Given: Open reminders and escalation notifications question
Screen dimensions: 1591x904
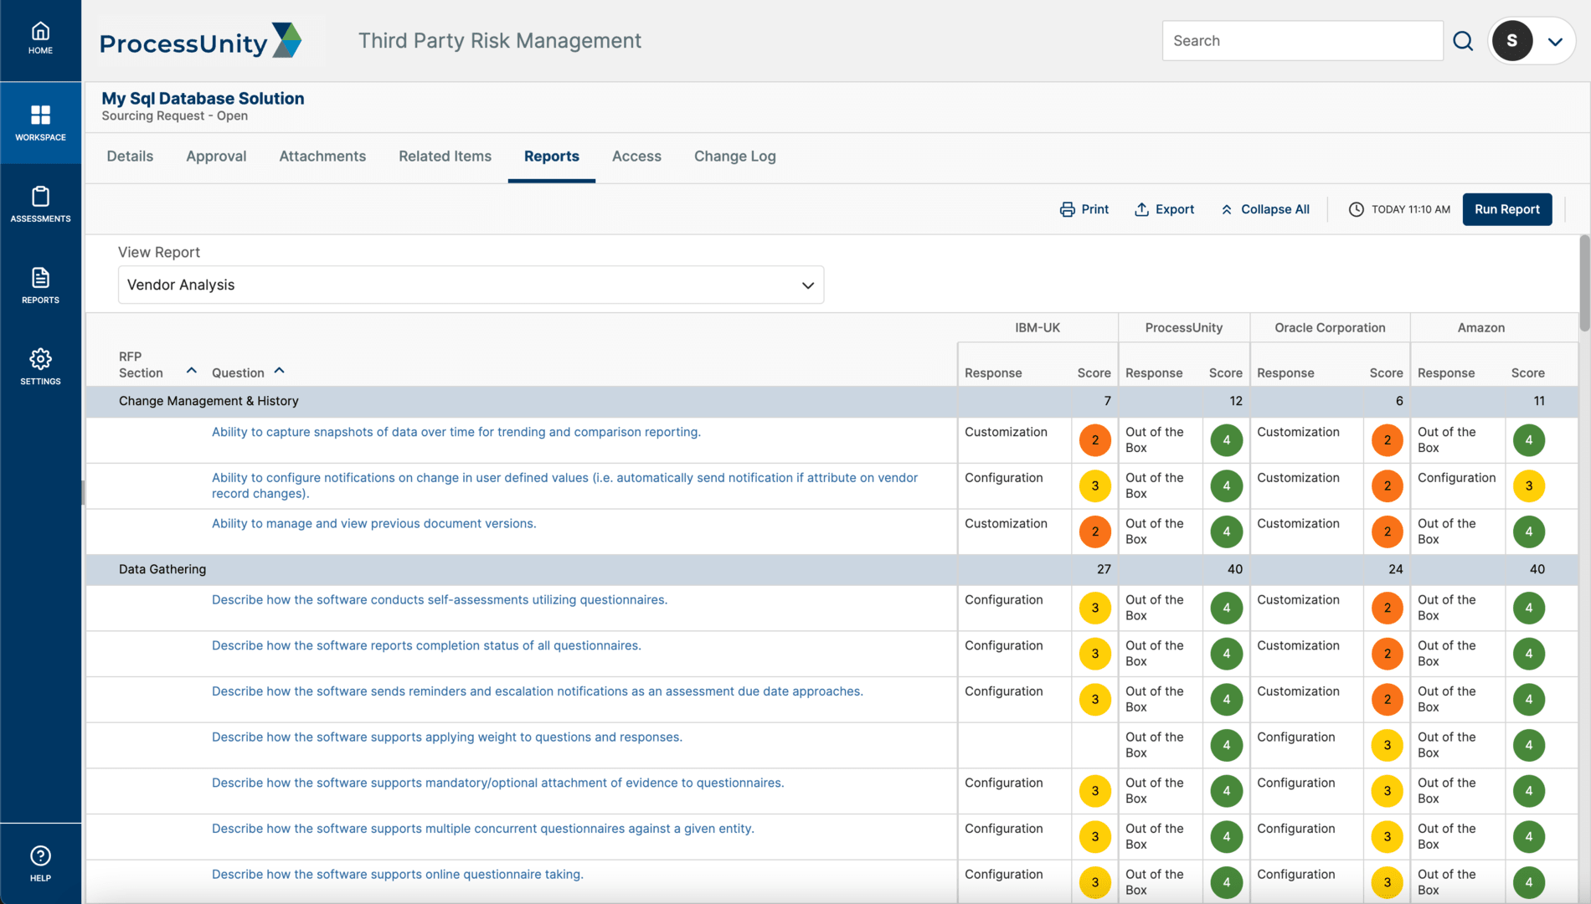Looking at the screenshot, I should (537, 691).
